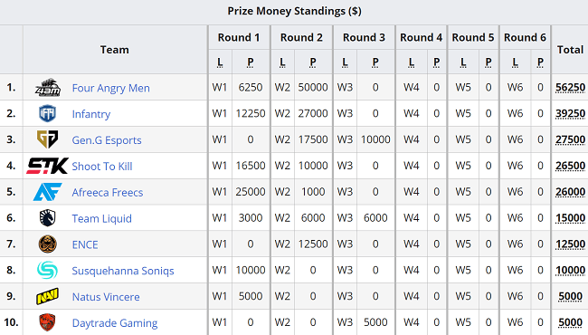Click the Round 1 'P' abbreviation header
Screen dimensions: 588x335
[251, 62]
